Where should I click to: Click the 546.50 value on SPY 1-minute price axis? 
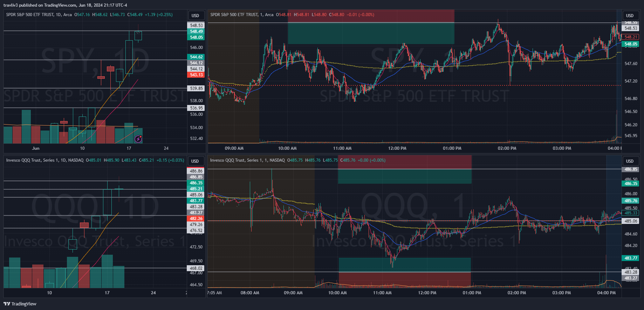point(631,112)
